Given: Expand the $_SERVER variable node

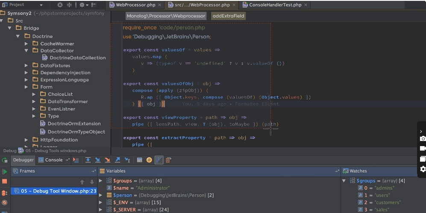Looking at the screenshot, I should click(101, 210).
